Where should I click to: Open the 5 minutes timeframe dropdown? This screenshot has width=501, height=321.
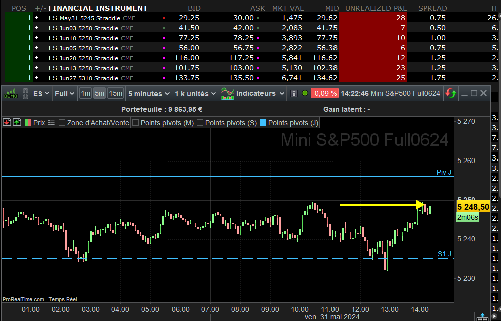point(149,93)
